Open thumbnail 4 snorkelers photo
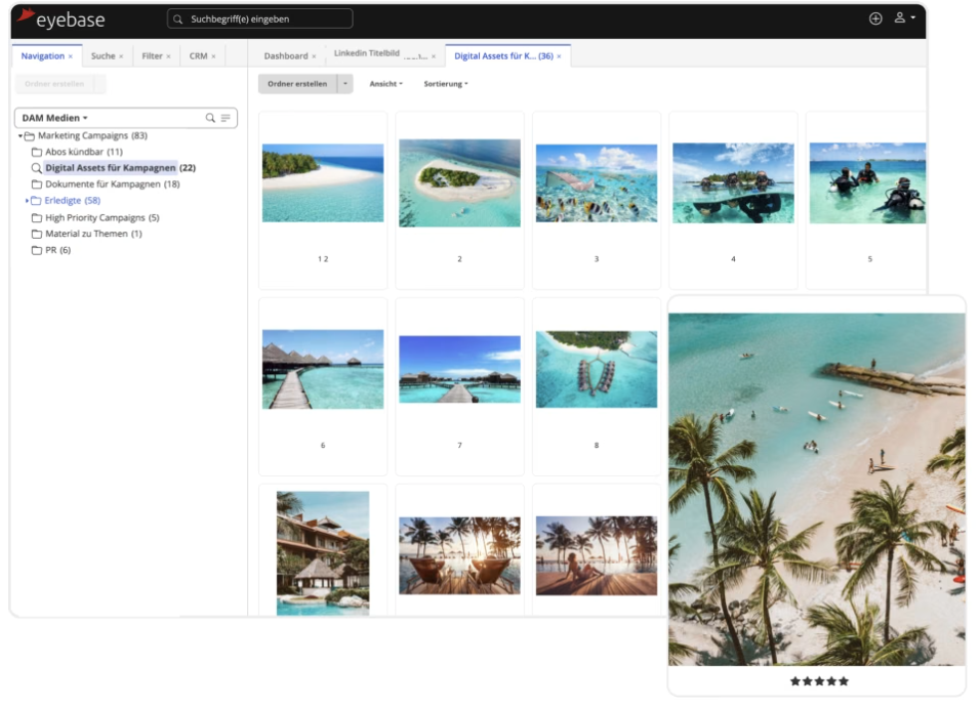This screenshot has width=976, height=701. point(733,183)
